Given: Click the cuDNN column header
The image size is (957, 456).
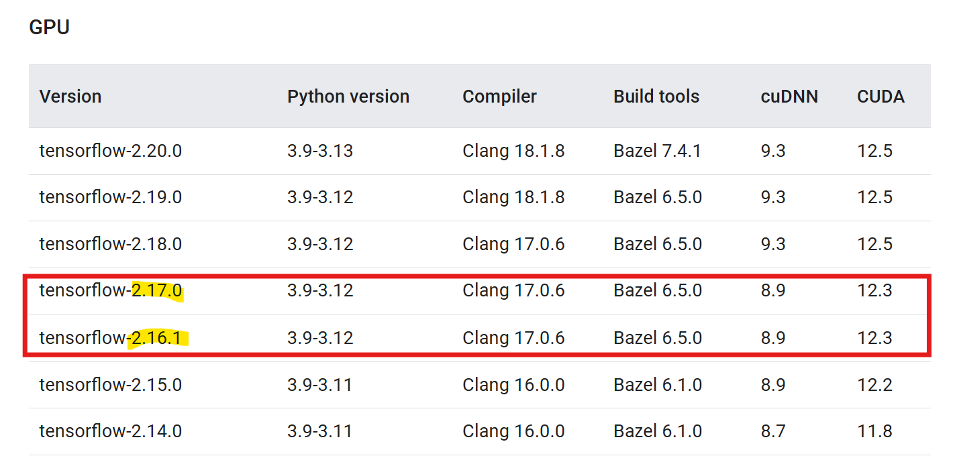Looking at the screenshot, I should pos(789,97).
